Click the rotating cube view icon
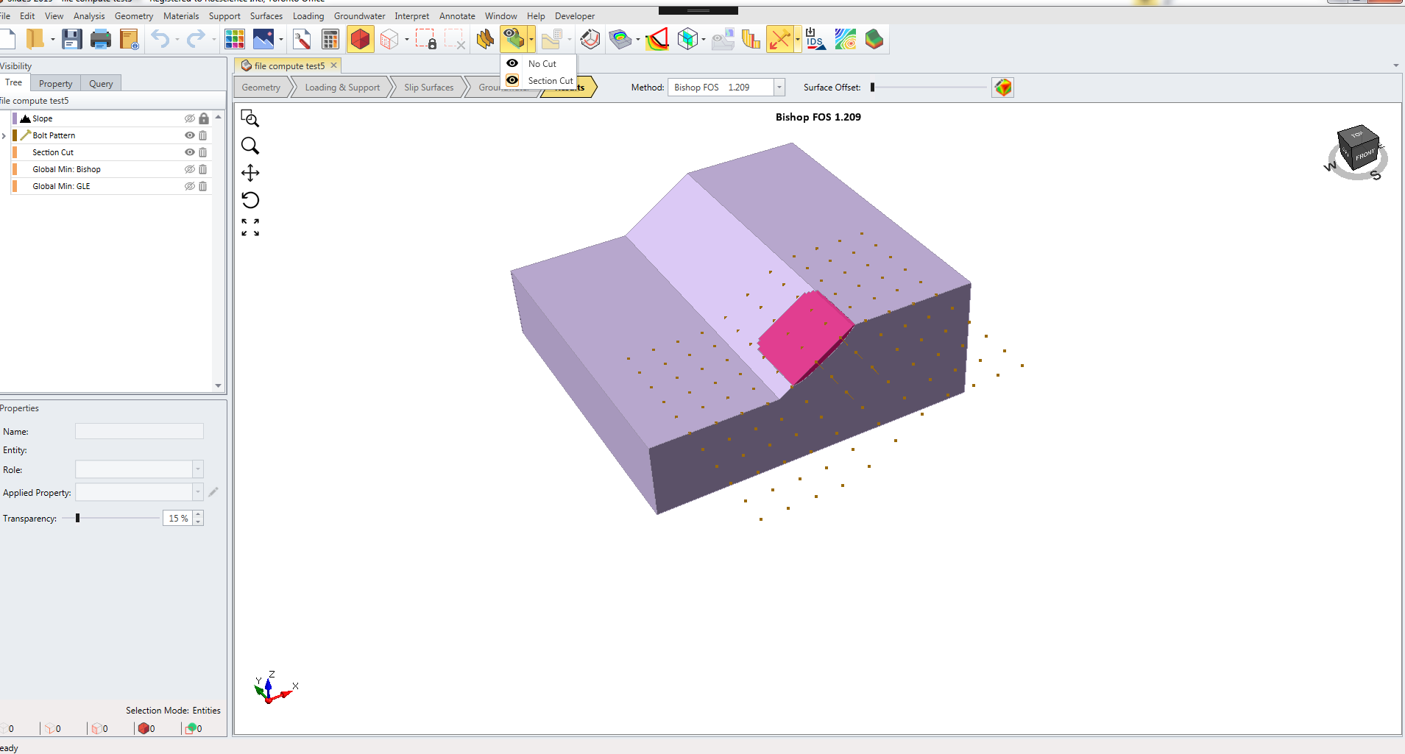Screen dimensions: 1405x754 (x=590, y=39)
